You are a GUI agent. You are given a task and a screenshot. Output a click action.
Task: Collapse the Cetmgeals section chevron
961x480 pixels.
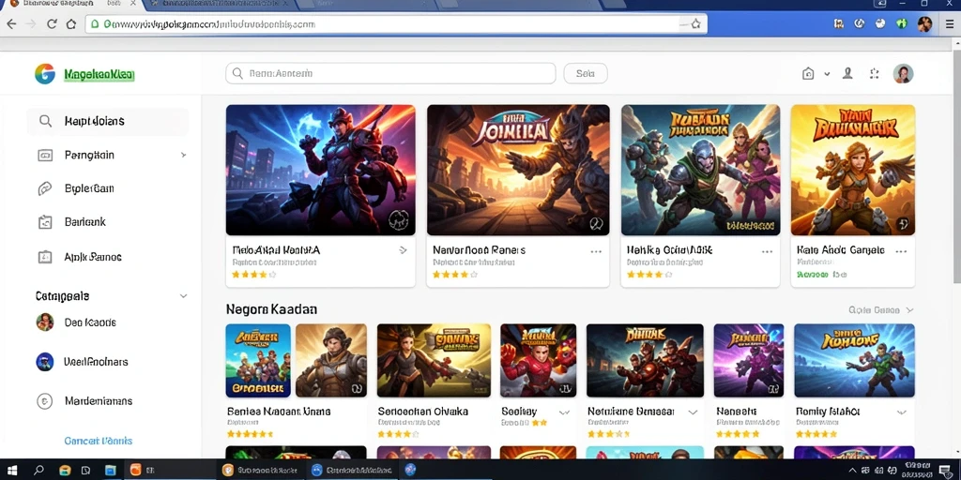click(x=183, y=295)
